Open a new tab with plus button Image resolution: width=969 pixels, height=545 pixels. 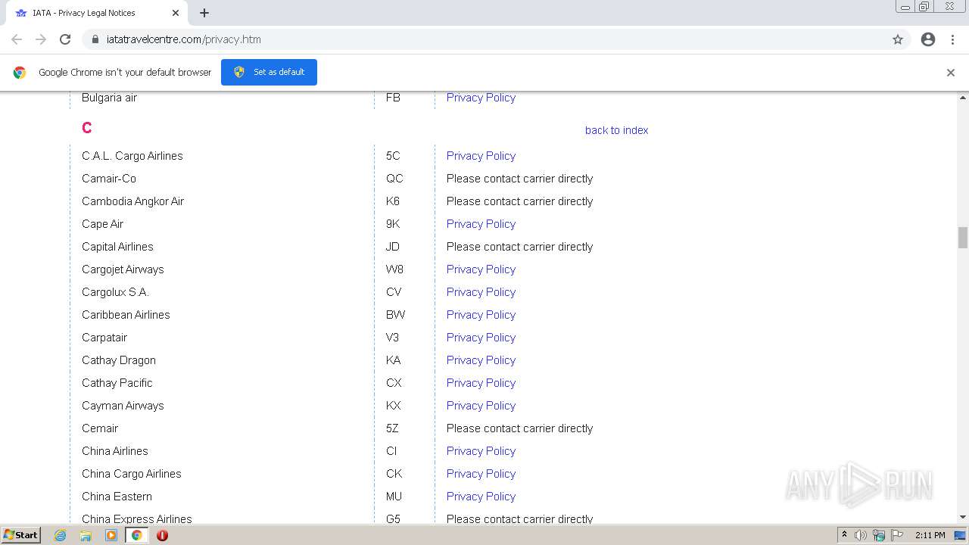click(x=204, y=13)
